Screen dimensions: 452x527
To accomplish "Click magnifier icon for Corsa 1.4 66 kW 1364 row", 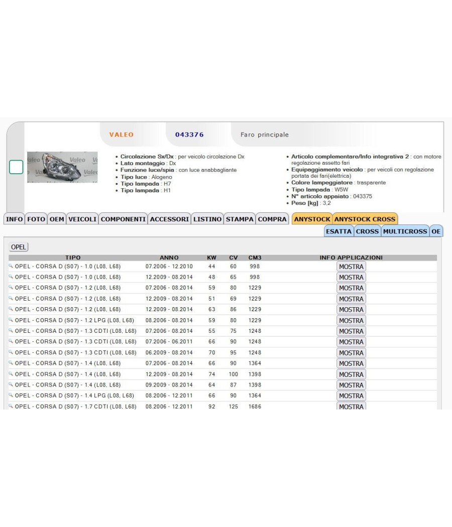I will [11, 363].
